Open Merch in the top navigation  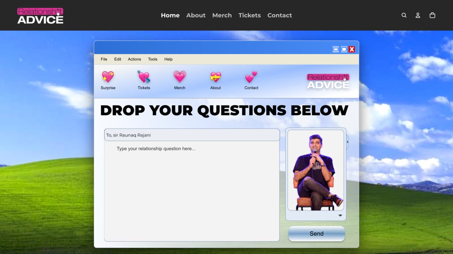click(x=222, y=15)
